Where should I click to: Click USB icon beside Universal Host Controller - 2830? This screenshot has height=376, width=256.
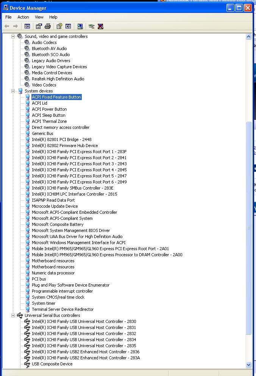tap(27, 321)
